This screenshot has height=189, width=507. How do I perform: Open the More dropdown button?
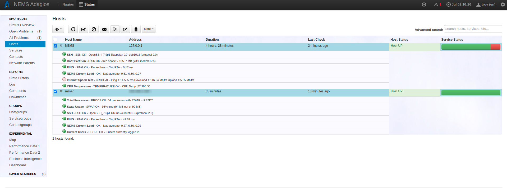pos(149,29)
